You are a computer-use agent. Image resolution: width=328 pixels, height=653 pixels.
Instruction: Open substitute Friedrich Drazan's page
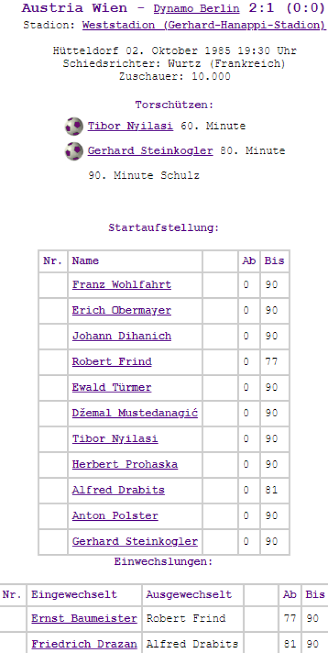click(x=84, y=644)
